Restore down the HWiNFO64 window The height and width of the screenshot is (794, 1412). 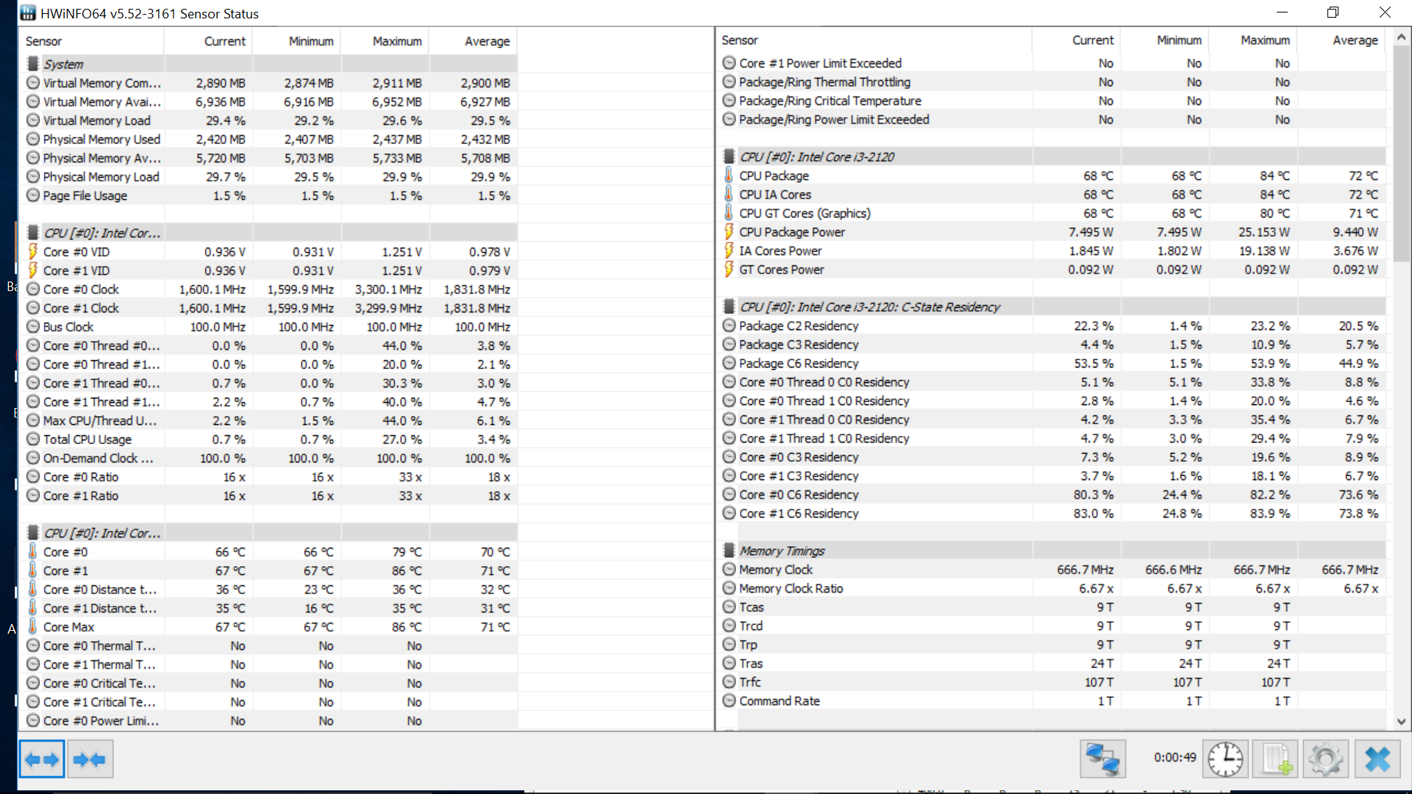(x=1333, y=12)
